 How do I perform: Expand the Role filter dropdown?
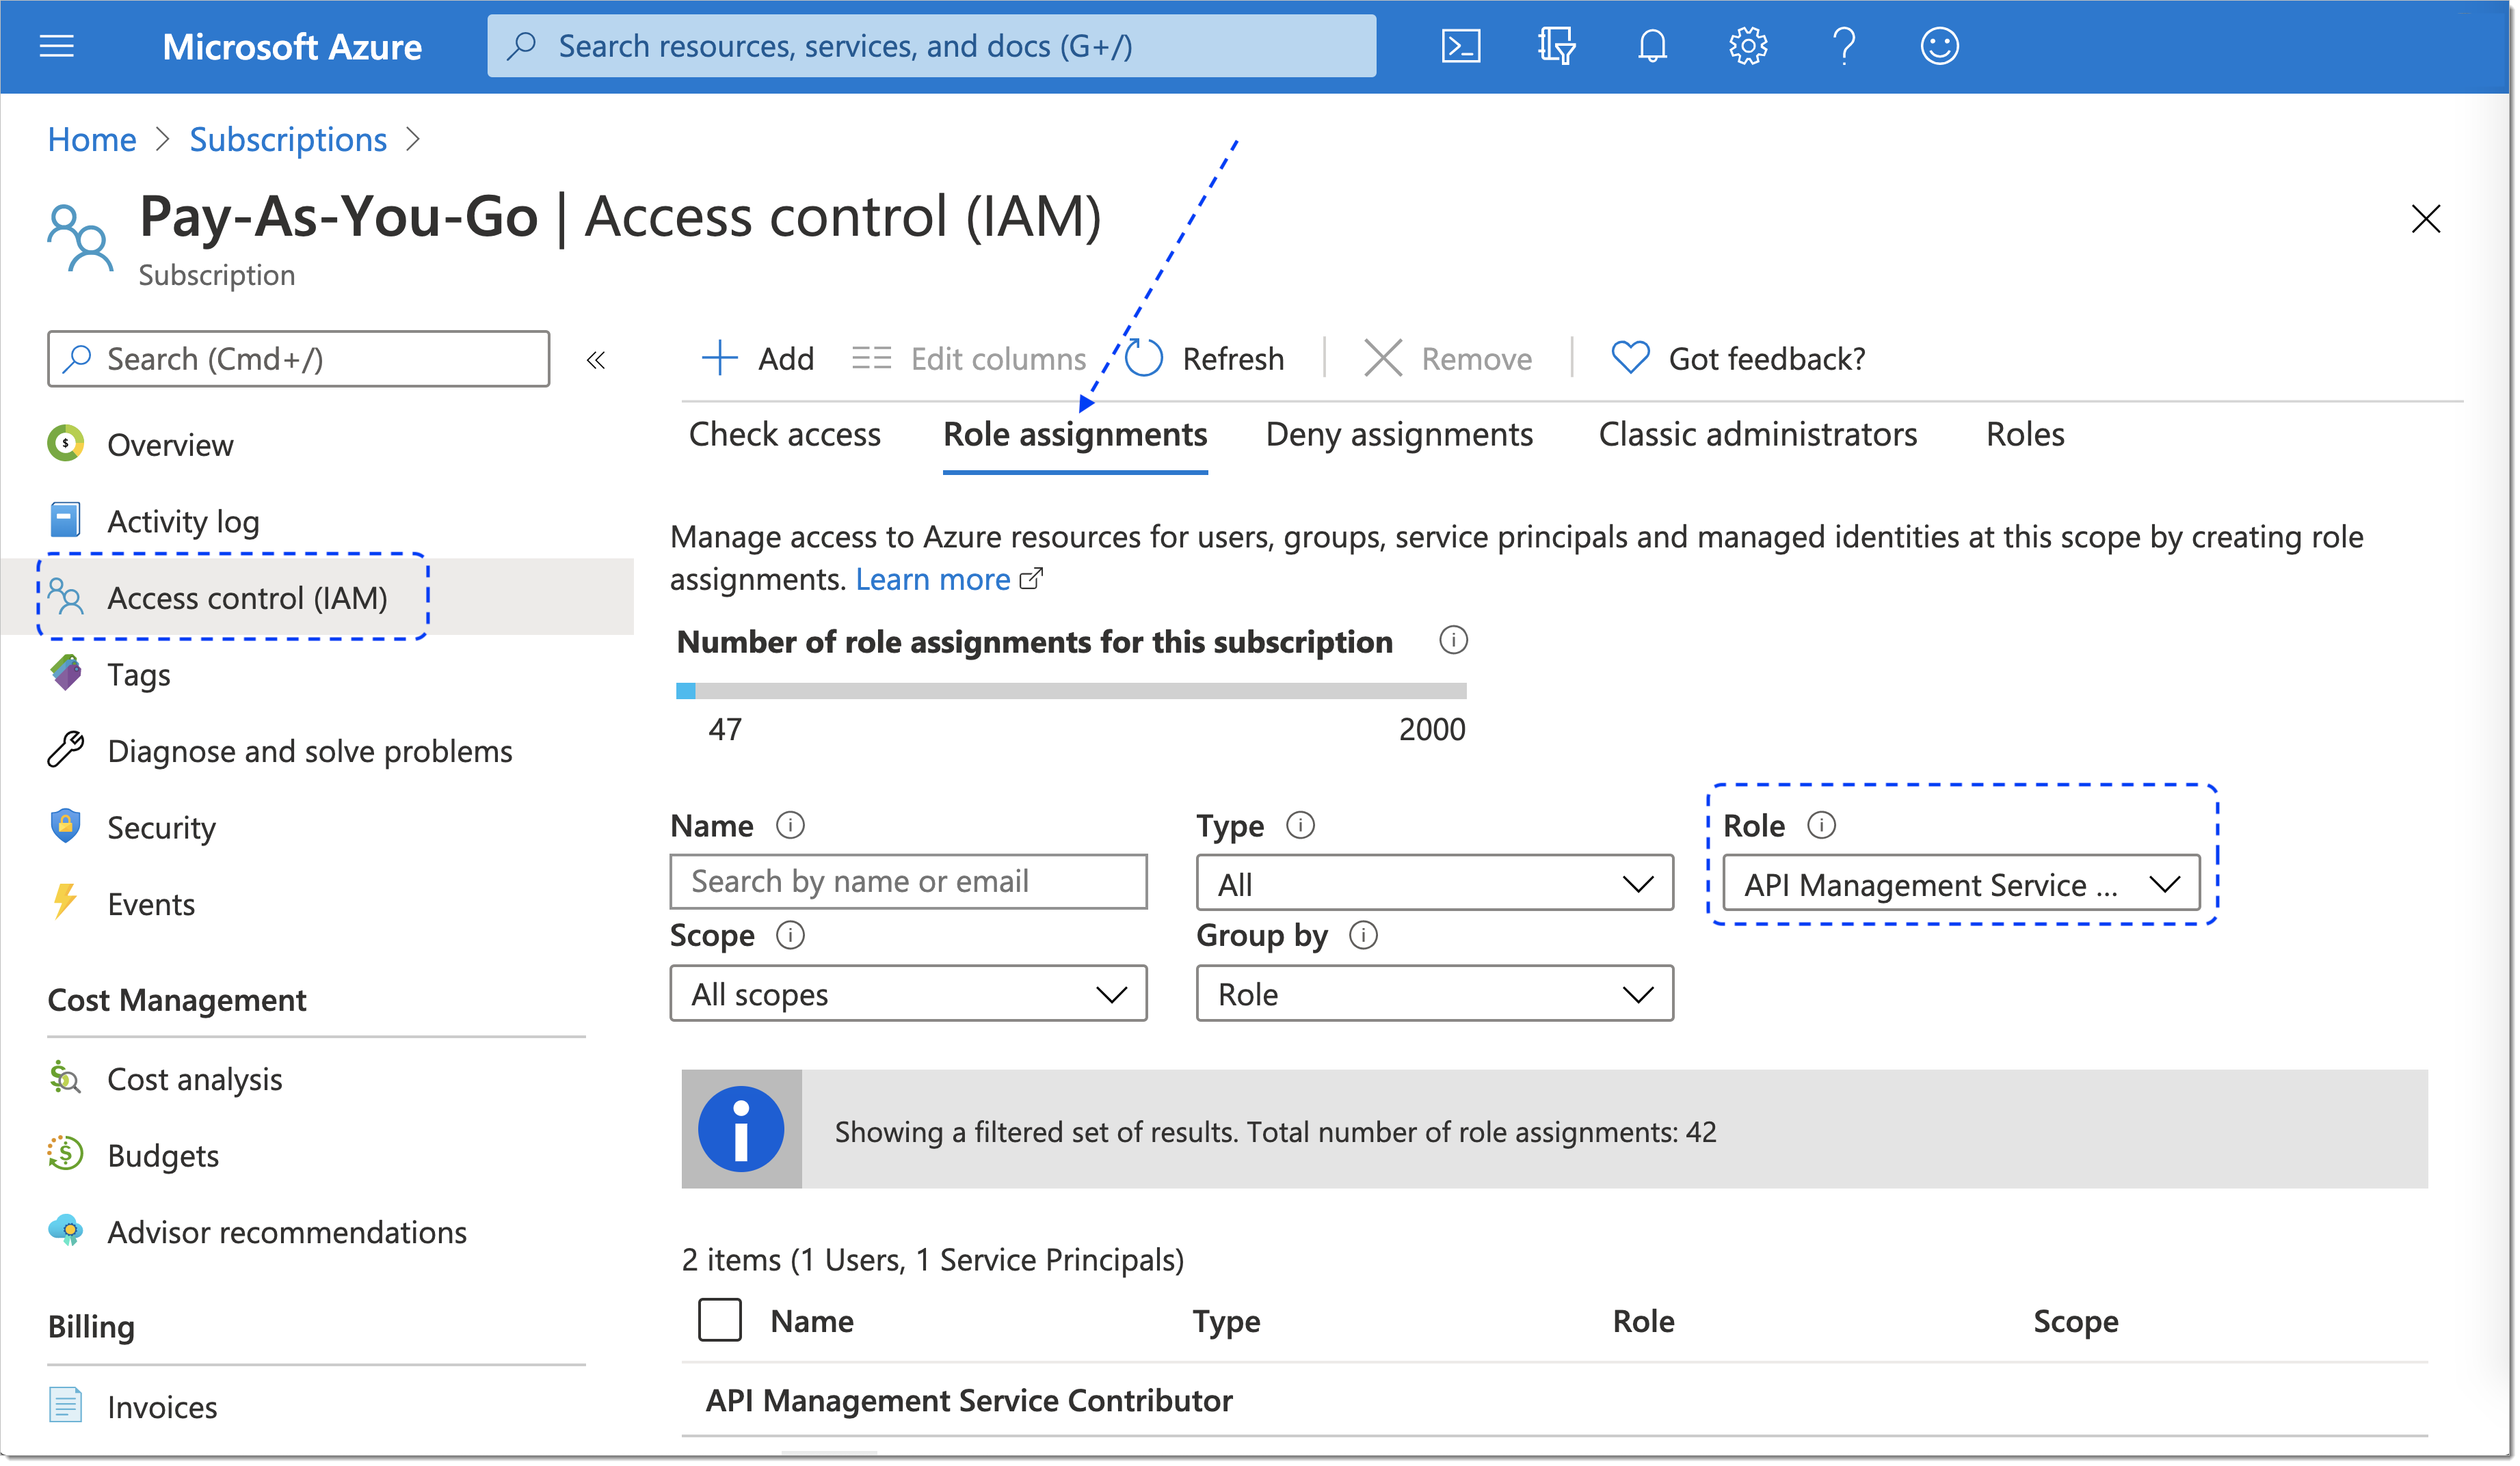[1960, 884]
